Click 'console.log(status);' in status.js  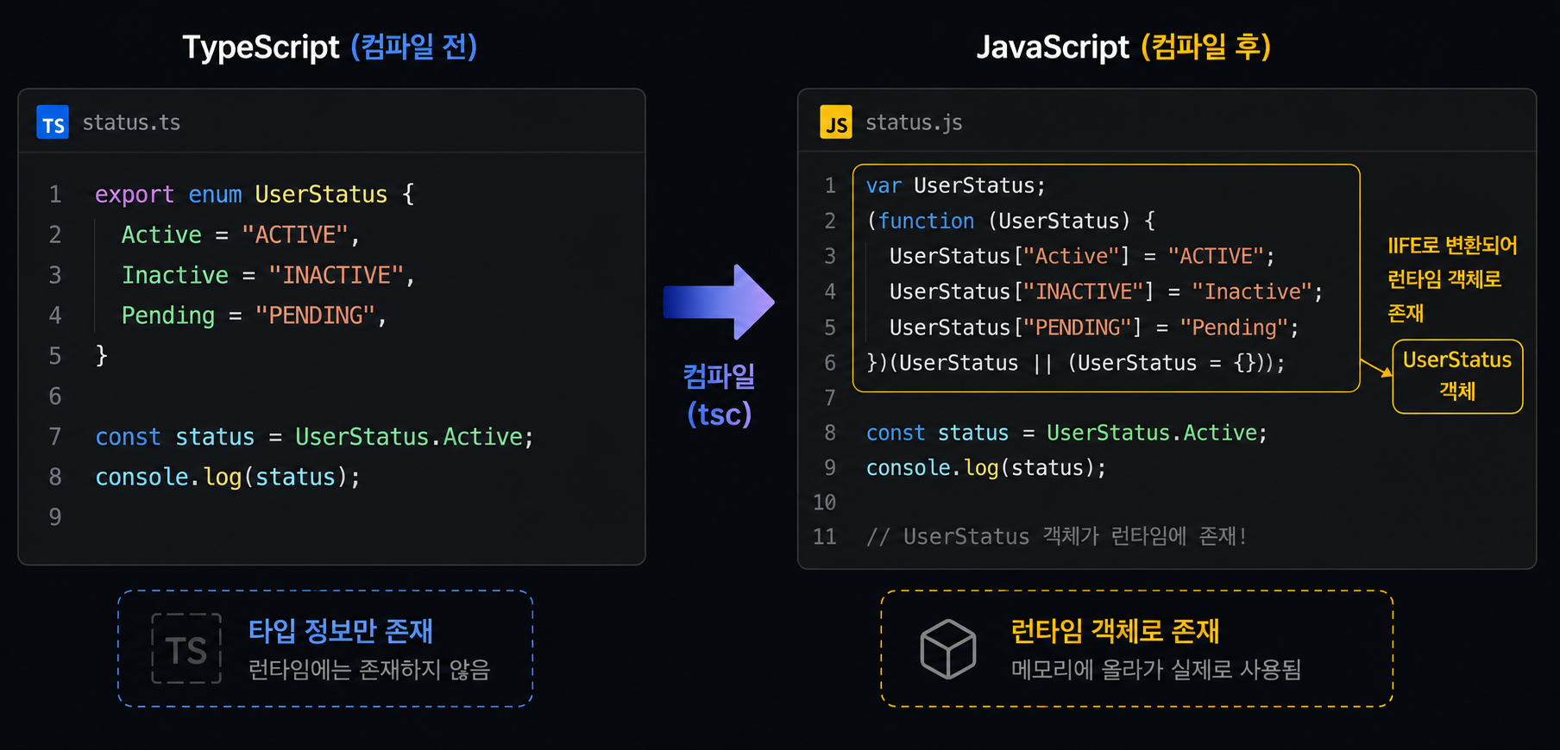point(985,468)
